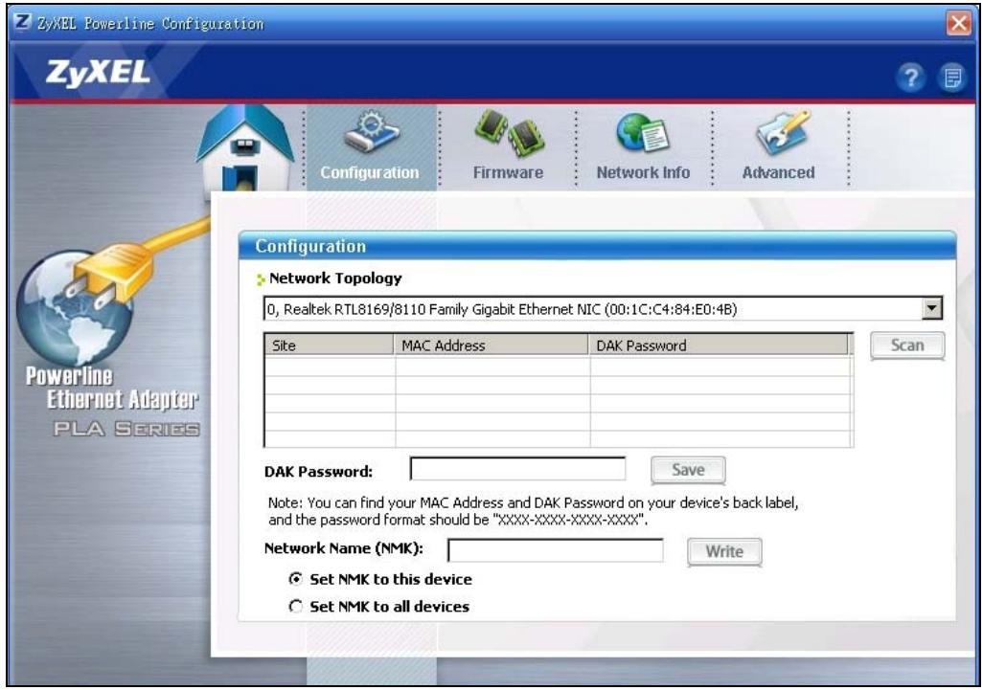
Task: Open help with the question mark icon
Action: (x=911, y=78)
